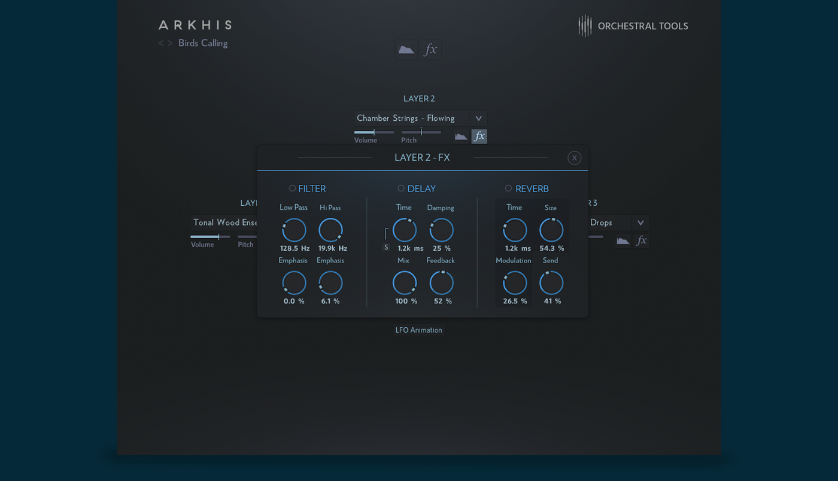
Task: Click the filter Hi Pass knob
Action: 330,230
